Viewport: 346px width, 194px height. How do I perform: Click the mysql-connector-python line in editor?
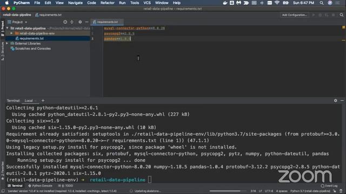[x=134, y=28]
